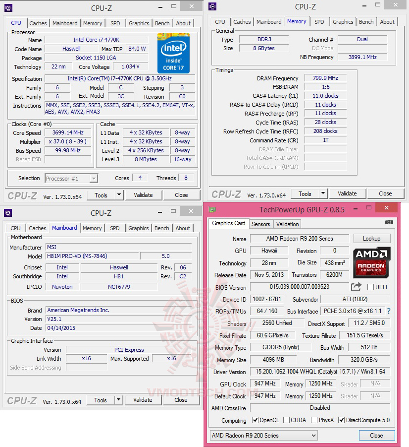Open Graphics tab in Mainboard window
The width and height of the screenshot is (409, 447).
(138, 228)
